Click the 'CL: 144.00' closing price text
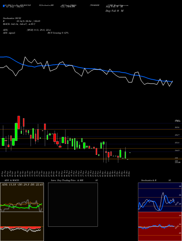The width and height of the screenshot is (182, 241). (68, 7)
